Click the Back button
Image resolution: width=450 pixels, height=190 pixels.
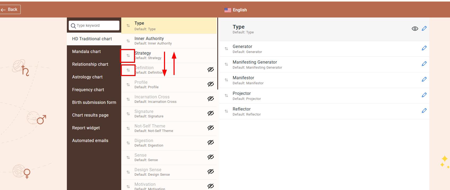pos(10,10)
